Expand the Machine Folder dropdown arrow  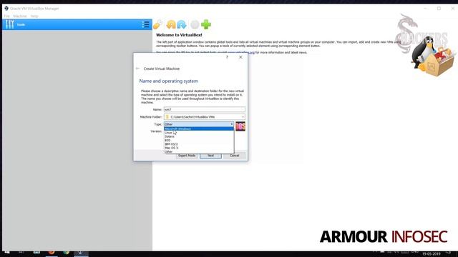243,117
